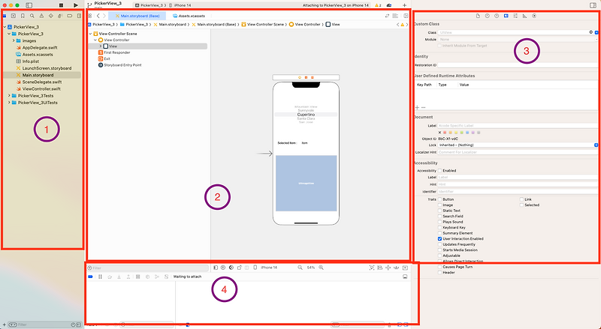Viewport: 601px width, 329px height.
Task: Expand the PickerView_3UITests group
Action: point(9,103)
